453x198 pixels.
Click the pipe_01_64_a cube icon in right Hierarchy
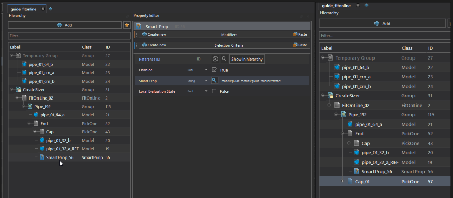point(350,124)
